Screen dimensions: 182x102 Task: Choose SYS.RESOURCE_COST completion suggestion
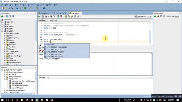point(67,54)
